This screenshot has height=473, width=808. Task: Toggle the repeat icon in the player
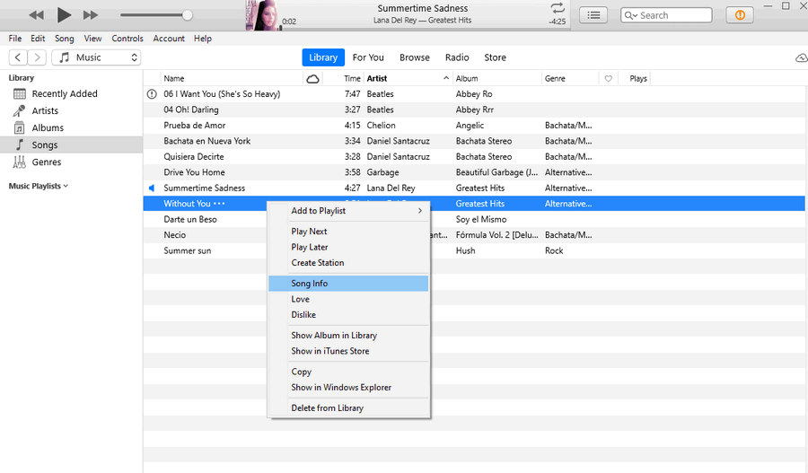click(x=558, y=8)
